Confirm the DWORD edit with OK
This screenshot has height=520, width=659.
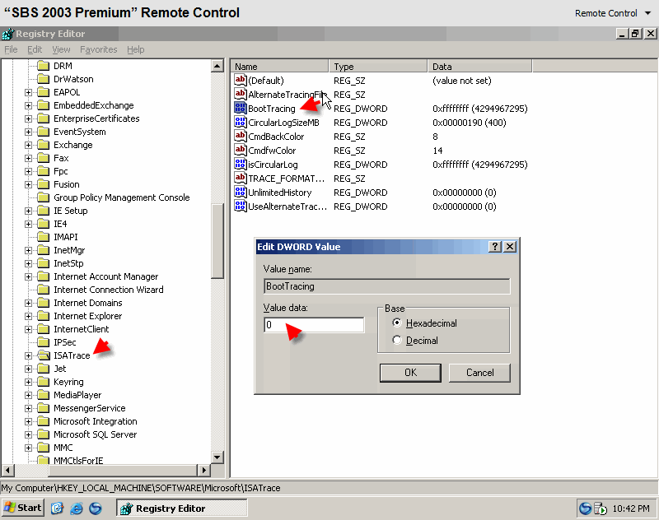tap(410, 373)
